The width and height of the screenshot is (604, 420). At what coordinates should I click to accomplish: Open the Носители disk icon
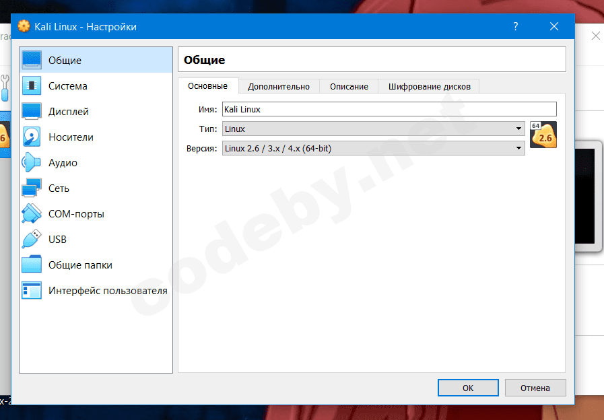click(x=32, y=137)
